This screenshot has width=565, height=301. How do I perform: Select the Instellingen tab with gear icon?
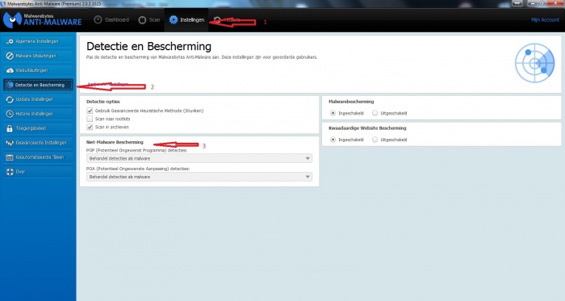point(186,20)
